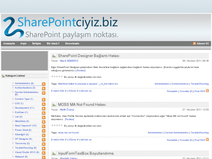212x159 pixels.
Task: Open InputFormTextBox Boyutlandırma post title
Action: [x=86, y=153]
